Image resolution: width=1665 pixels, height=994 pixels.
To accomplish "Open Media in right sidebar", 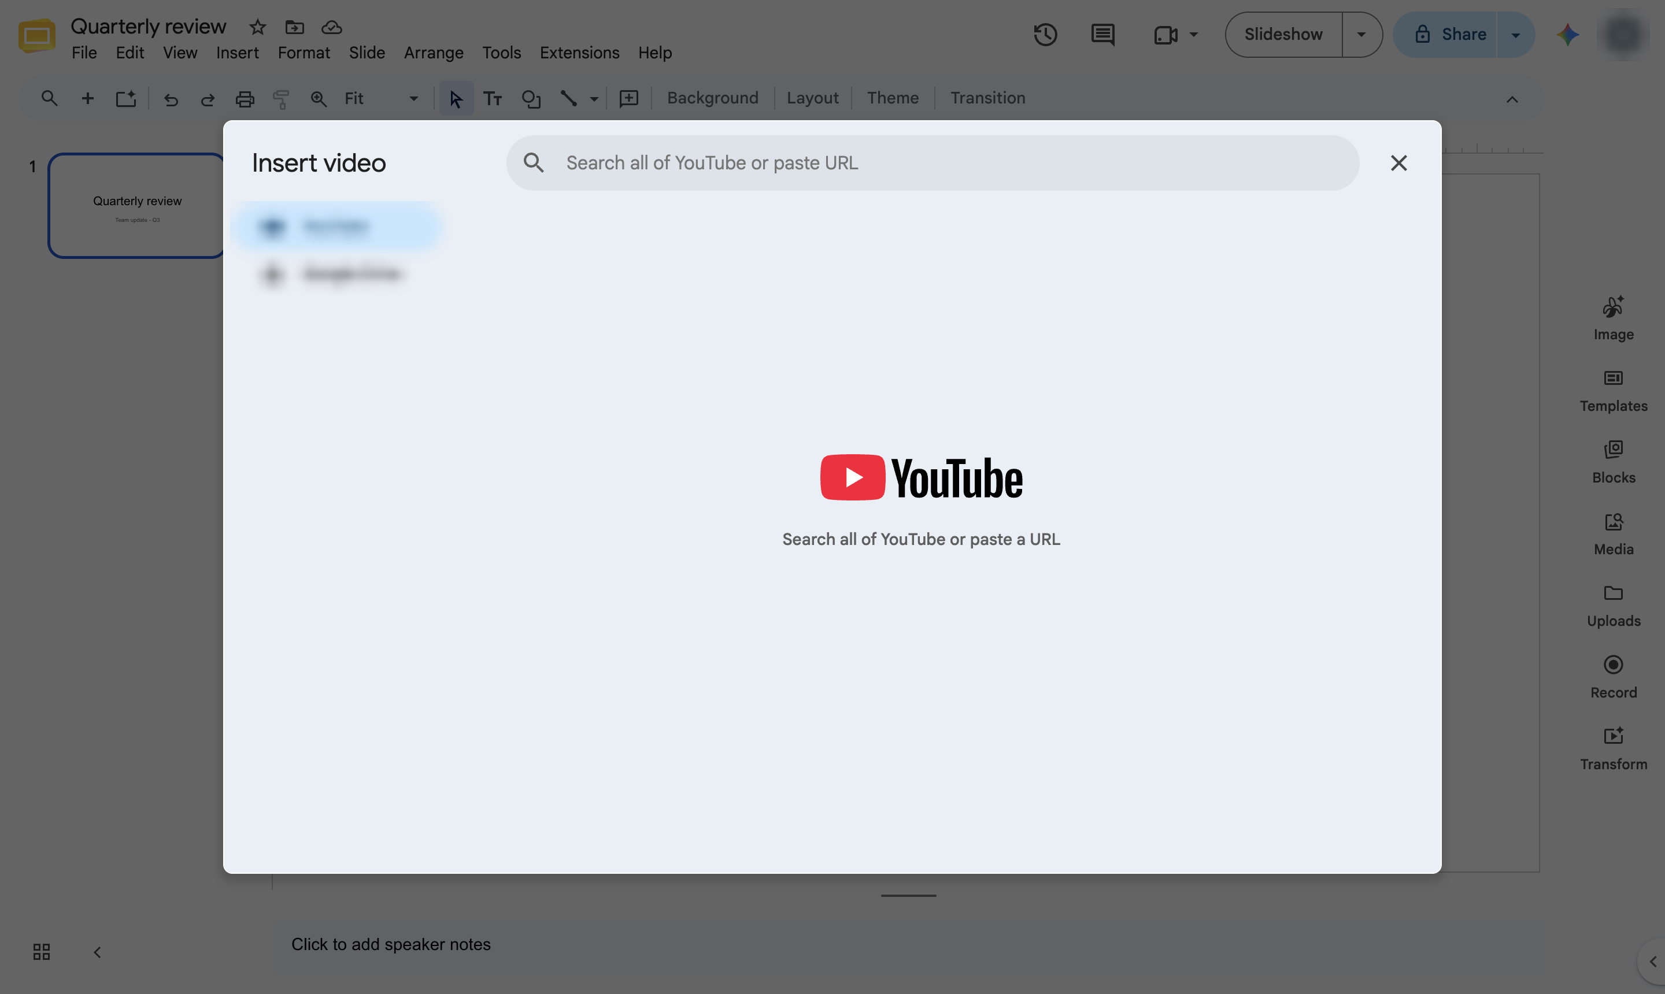I will tap(1614, 534).
